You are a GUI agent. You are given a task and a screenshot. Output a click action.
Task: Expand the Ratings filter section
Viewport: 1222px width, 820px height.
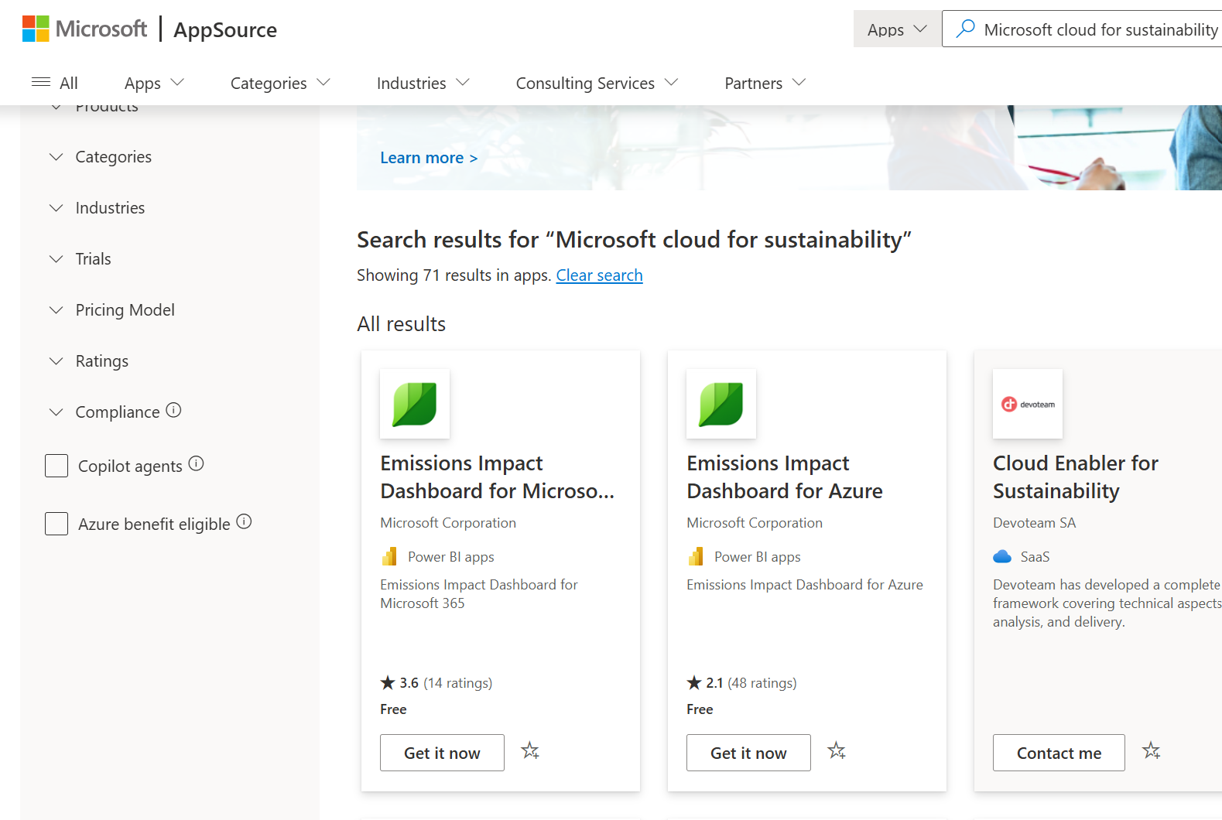(101, 361)
